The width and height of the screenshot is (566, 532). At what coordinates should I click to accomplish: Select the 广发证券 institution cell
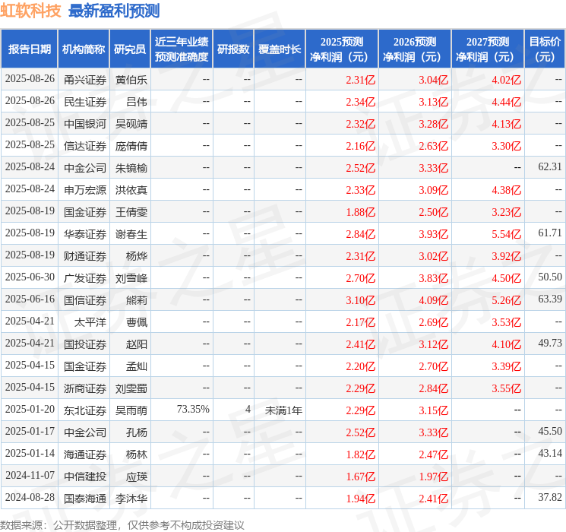click(x=85, y=278)
